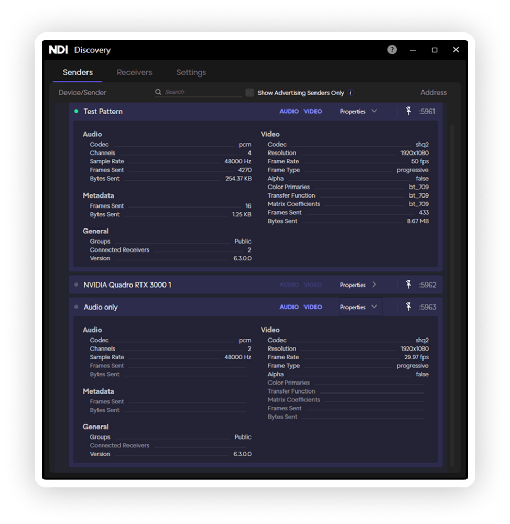Viewport: 510px width, 524px height.
Task: Collapse Test Pattern Properties chevron
Action: (x=374, y=111)
